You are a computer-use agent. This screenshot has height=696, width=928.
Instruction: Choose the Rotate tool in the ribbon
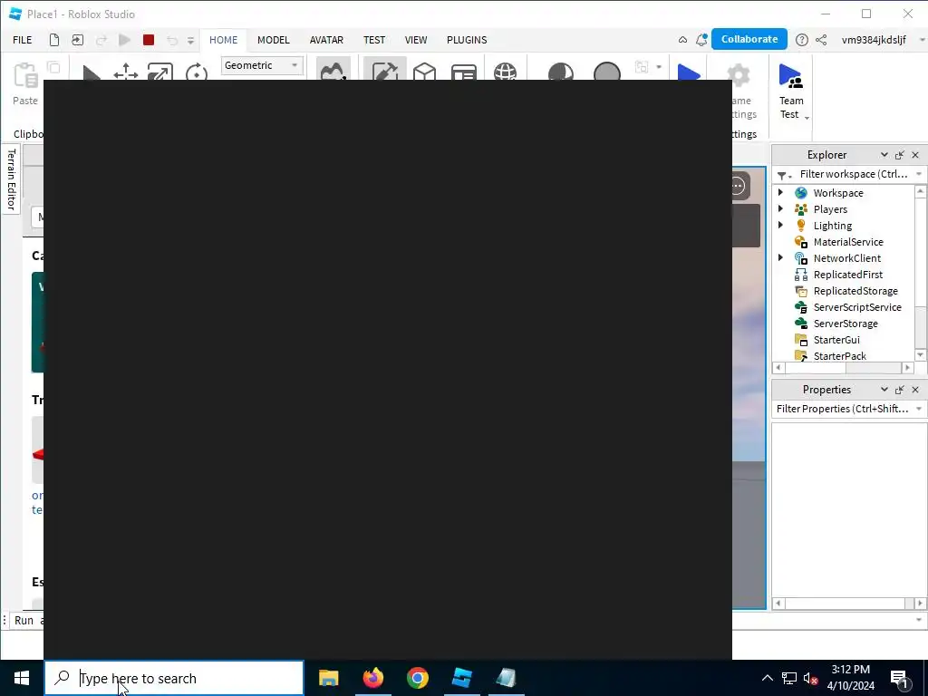[x=196, y=72]
